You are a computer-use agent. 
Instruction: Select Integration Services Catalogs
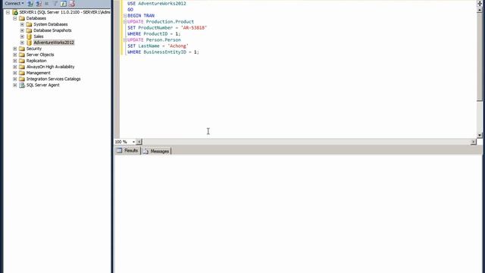click(x=54, y=79)
